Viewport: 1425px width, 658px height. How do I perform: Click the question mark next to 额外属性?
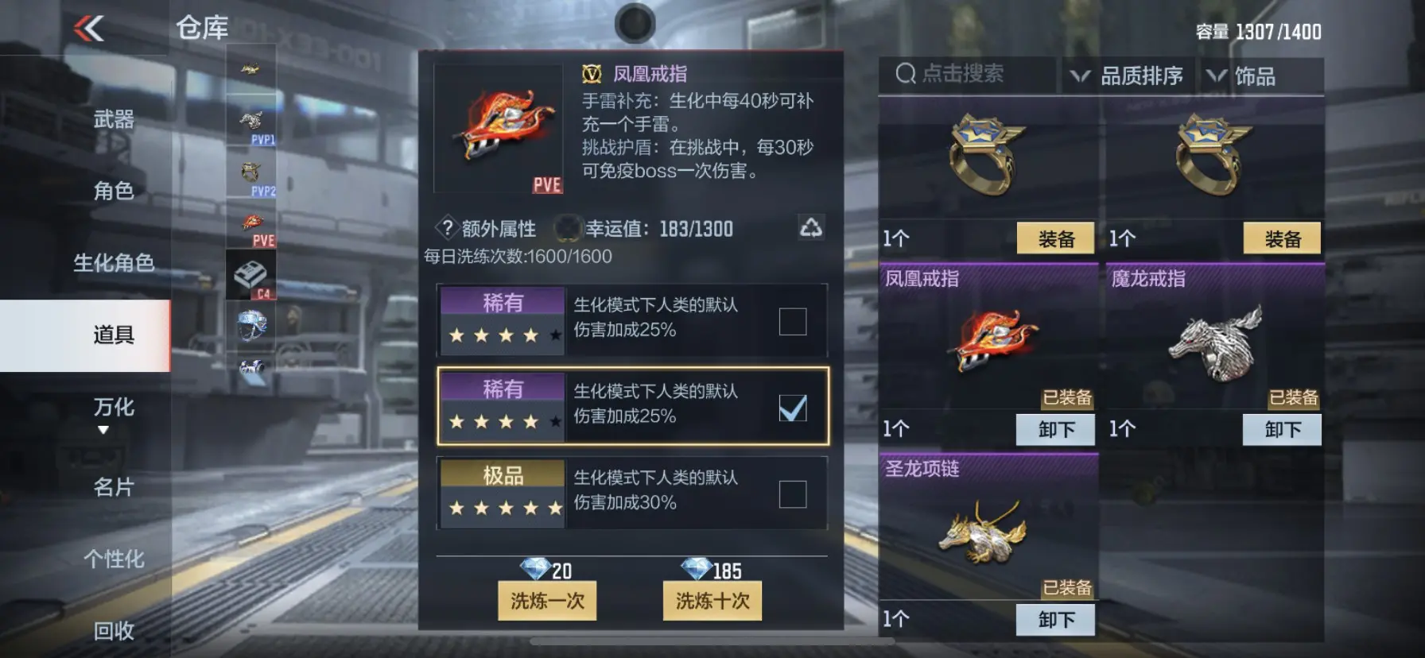pyautogui.click(x=448, y=228)
